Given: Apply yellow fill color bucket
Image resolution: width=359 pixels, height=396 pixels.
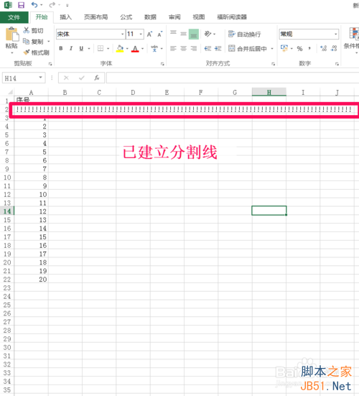Looking at the screenshot, I should [120, 48].
